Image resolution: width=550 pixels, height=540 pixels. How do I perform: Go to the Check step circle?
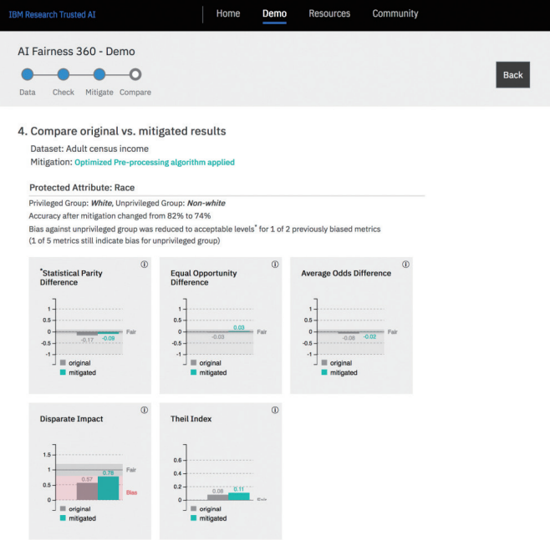coord(63,74)
